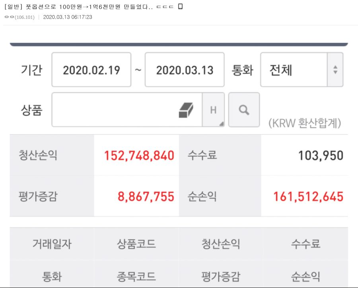Image resolution: width=358 pixels, height=288 pixels.
Task: Click the 평가증감 value 8,867,755
Action: coord(146,197)
